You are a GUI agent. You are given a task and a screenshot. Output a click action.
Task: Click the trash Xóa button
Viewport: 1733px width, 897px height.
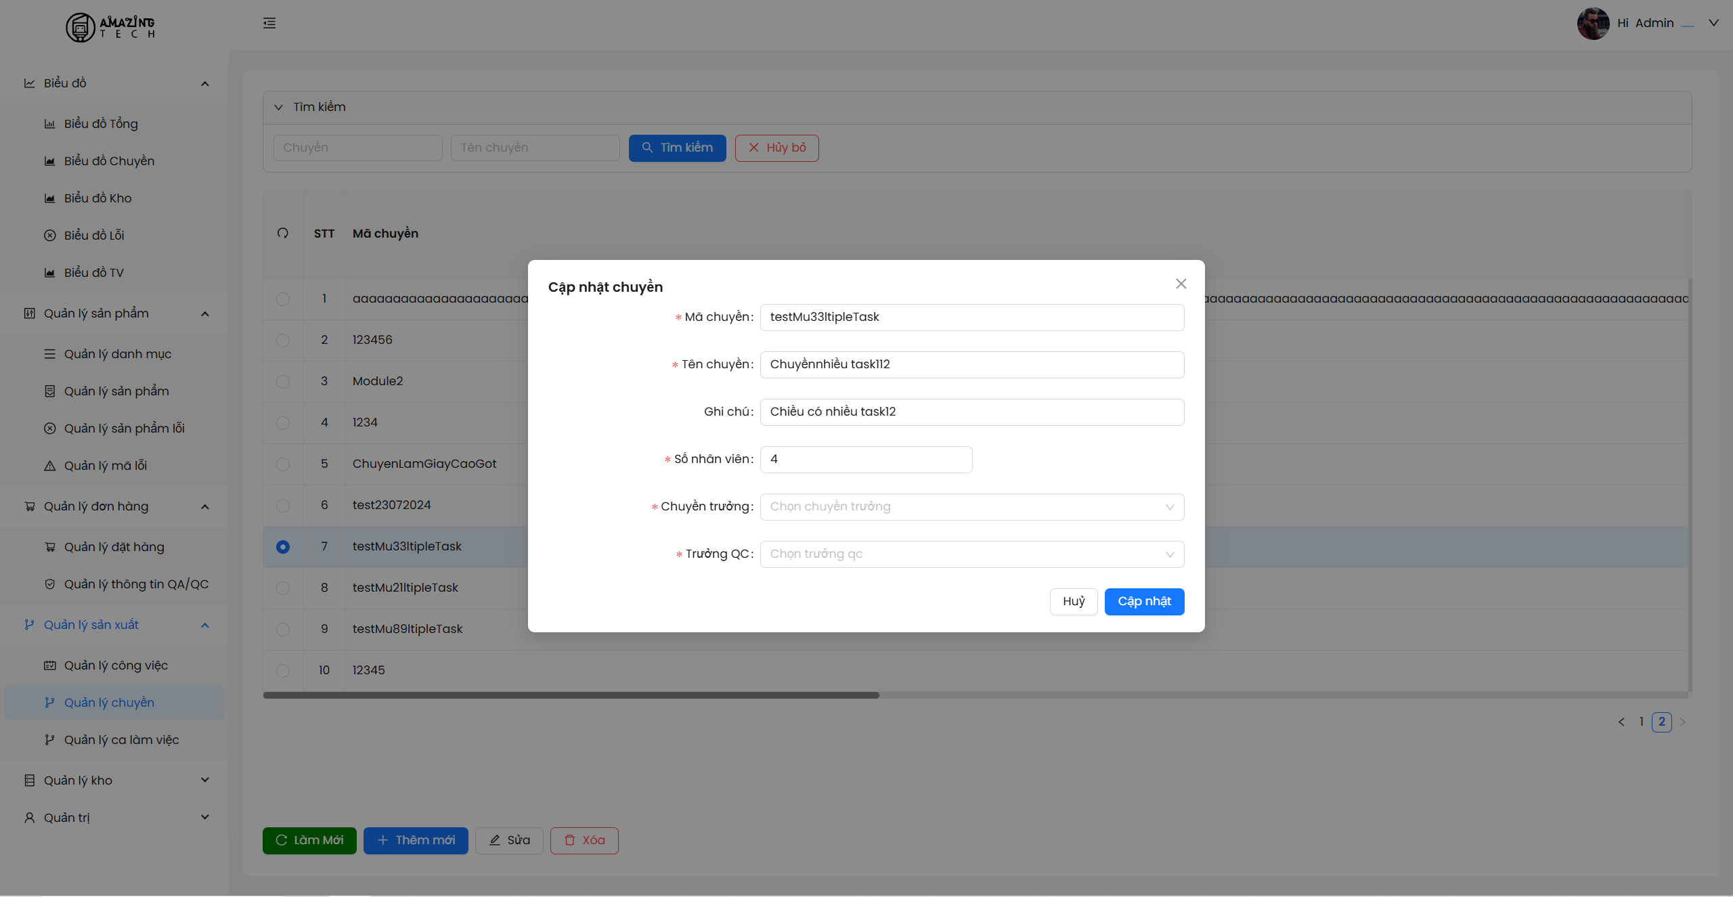[x=584, y=840]
